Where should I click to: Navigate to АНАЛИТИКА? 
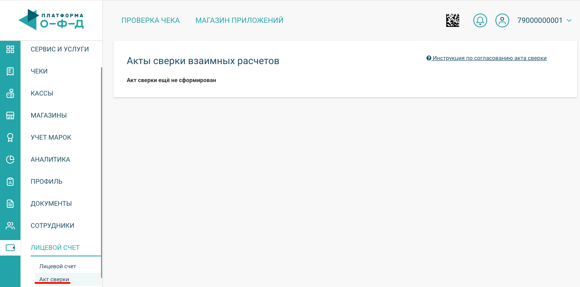[50, 160]
